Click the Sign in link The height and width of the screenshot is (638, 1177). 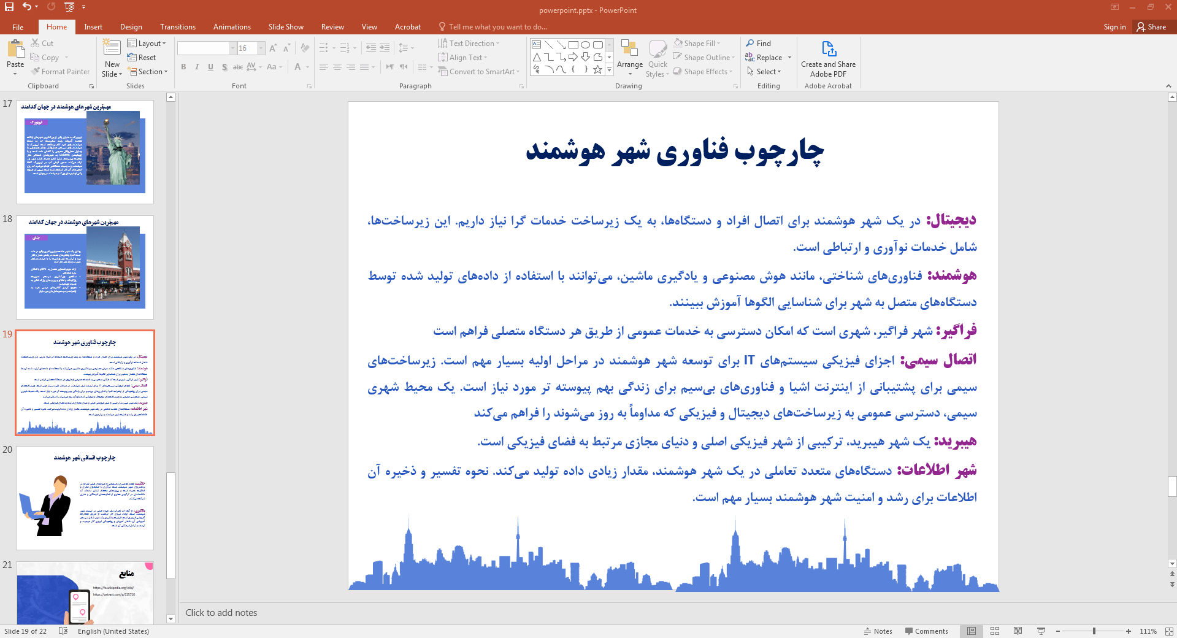pos(1114,27)
